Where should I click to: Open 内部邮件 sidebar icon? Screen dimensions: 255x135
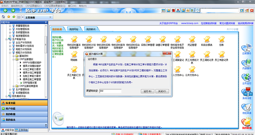[247, 62]
